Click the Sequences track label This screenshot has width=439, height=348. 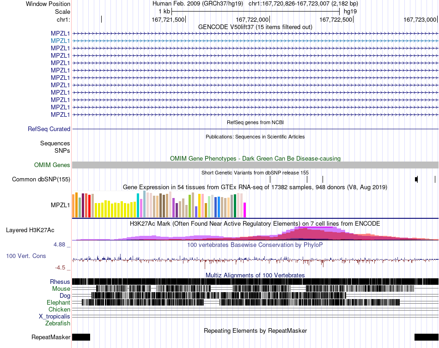pos(55,143)
